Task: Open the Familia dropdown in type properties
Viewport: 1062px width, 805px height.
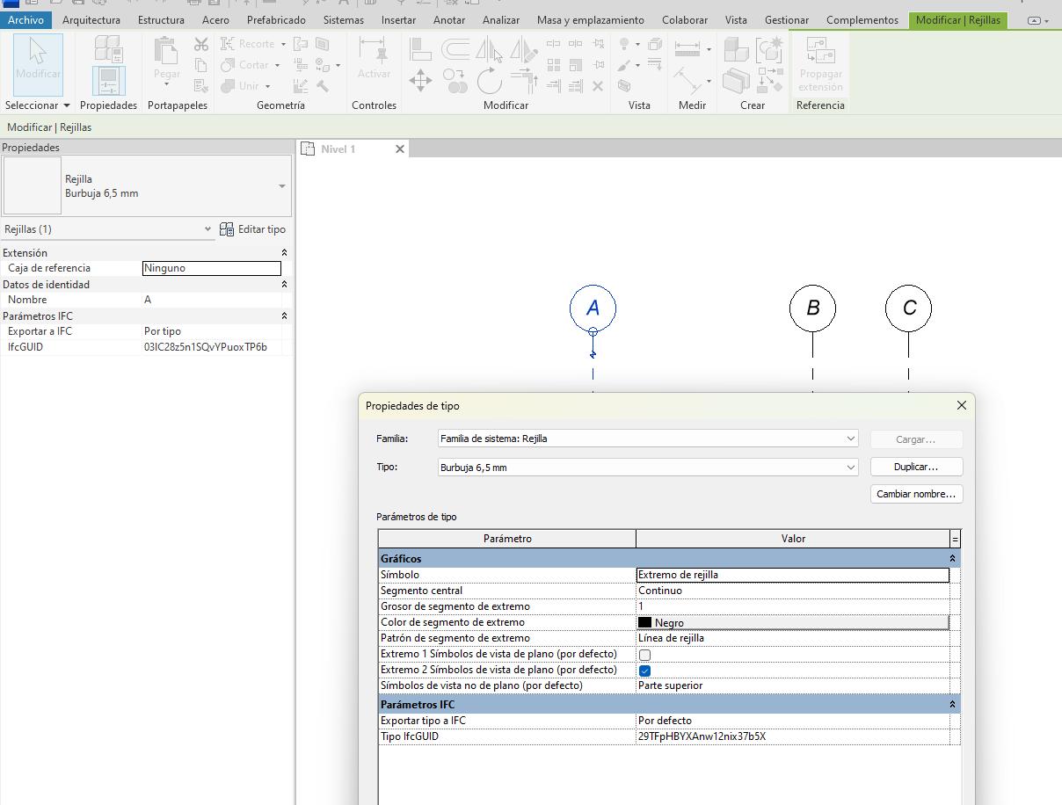Action: tap(850, 439)
